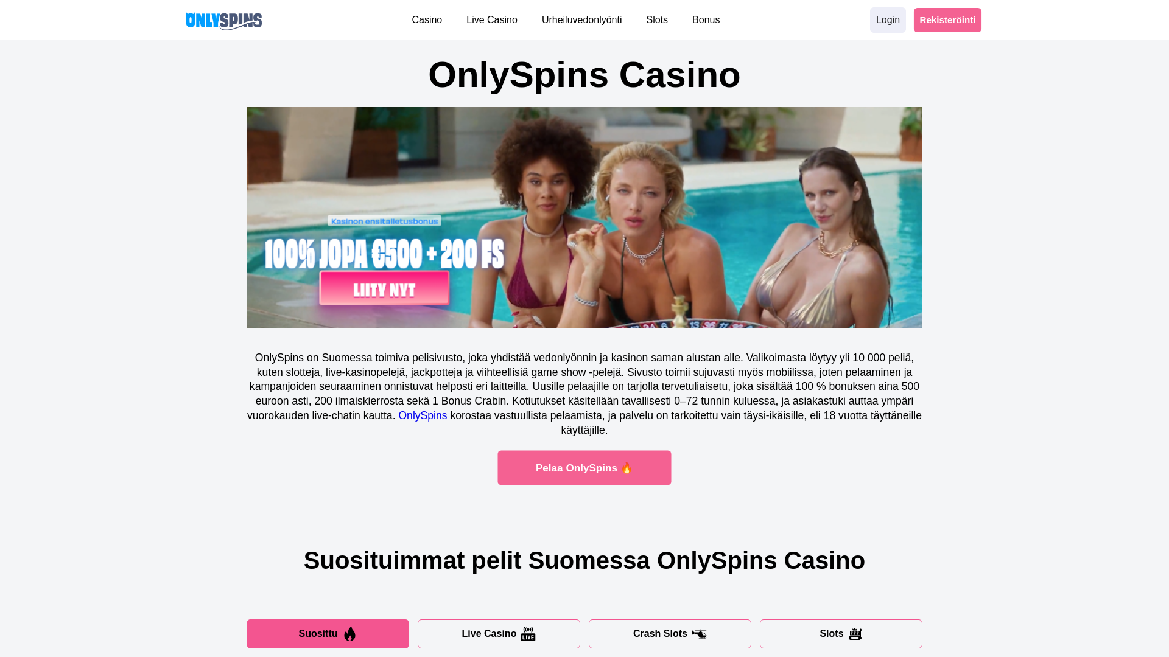Click the pink Rekisteröinti button
The width and height of the screenshot is (1169, 657).
tap(947, 20)
